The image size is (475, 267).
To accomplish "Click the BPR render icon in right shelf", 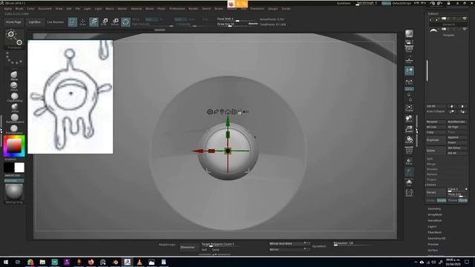I will click(409, 34).
